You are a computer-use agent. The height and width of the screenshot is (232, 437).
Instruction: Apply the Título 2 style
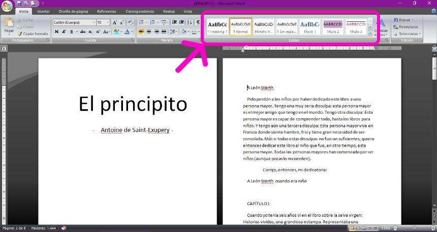coord(333,27)
